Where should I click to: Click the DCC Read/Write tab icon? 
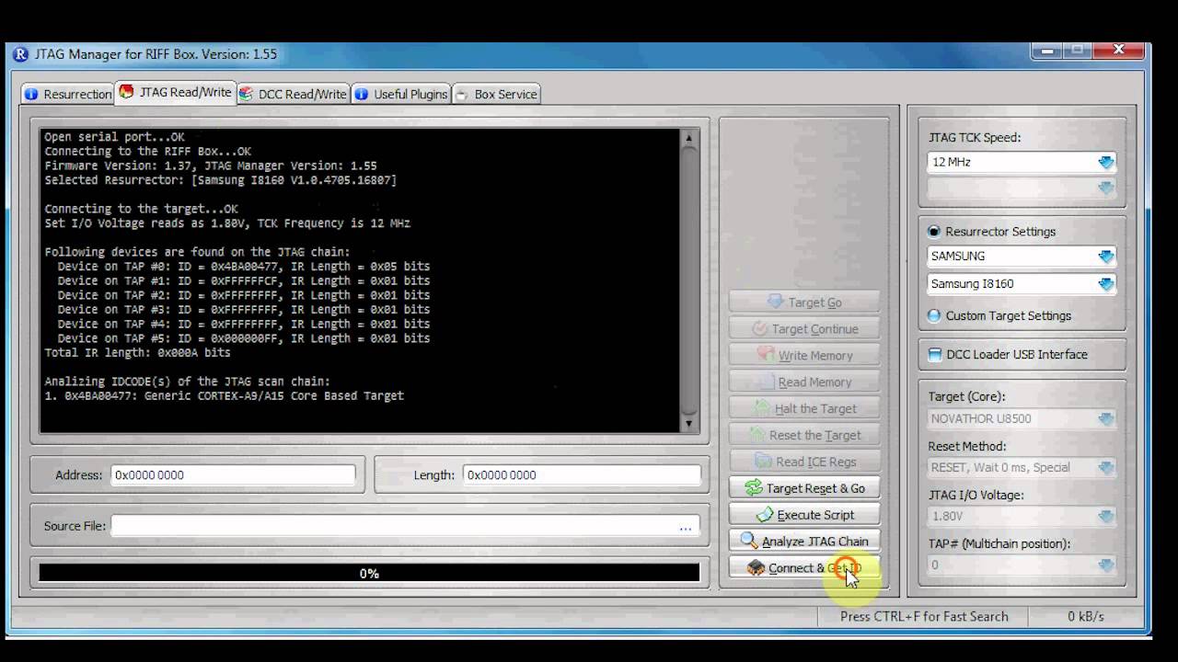[x=247, y=94]
